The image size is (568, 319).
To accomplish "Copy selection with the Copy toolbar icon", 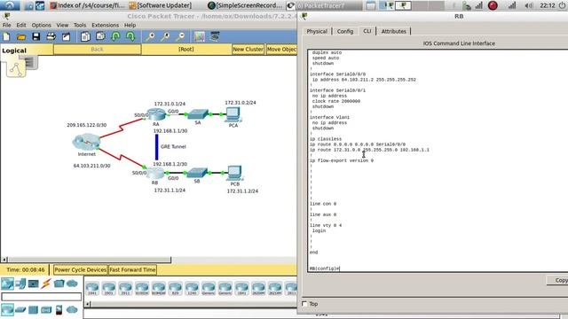I will tap(85, 36).
